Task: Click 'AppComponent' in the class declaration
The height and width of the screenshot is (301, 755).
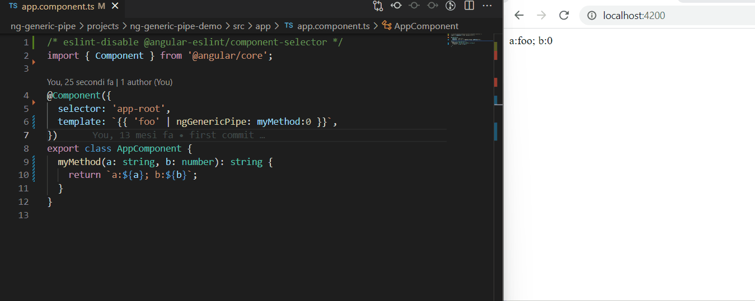Action: 149,149
